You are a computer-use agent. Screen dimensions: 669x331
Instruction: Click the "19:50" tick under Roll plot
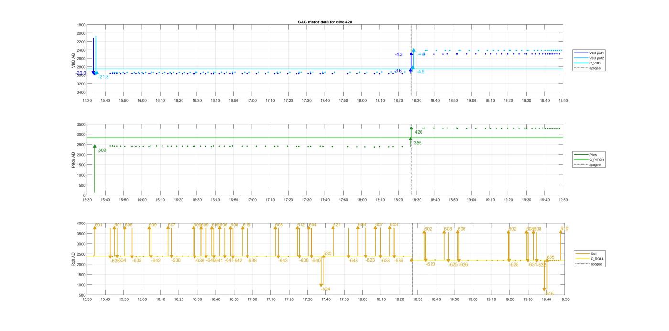click(x=564, y=299)
